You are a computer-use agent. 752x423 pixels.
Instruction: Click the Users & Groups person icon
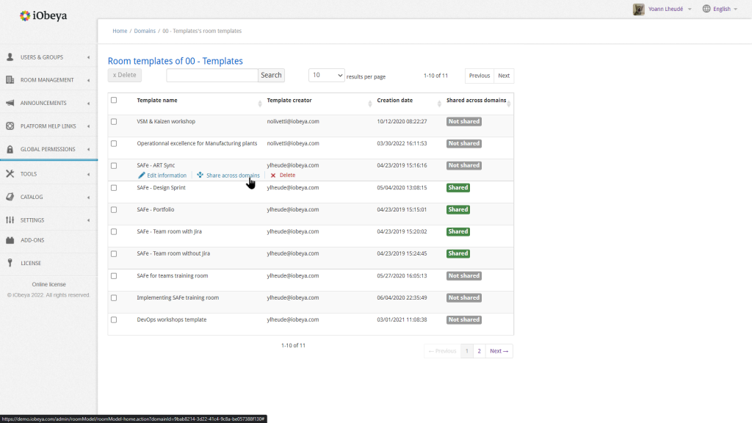[x=10, y=57]
